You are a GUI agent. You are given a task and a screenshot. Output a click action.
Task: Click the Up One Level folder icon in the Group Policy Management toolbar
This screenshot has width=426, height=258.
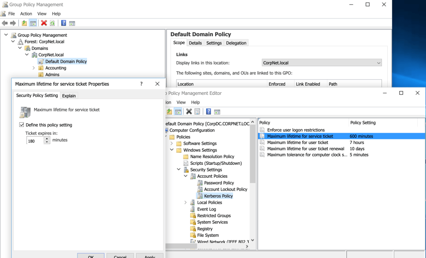click(24, 23)
